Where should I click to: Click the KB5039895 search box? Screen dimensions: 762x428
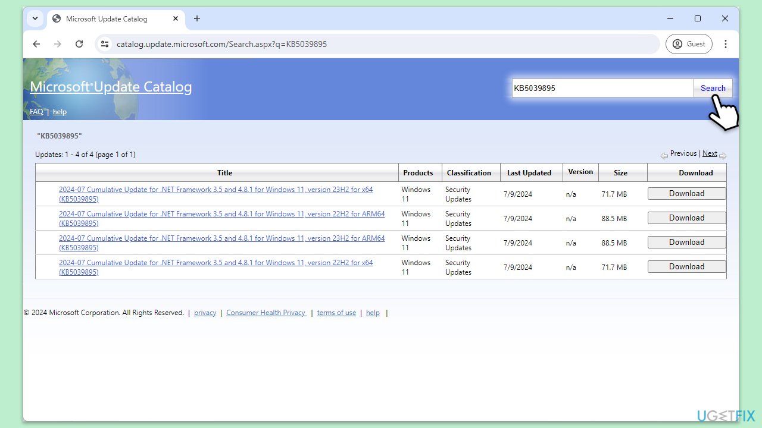[602, 88]
